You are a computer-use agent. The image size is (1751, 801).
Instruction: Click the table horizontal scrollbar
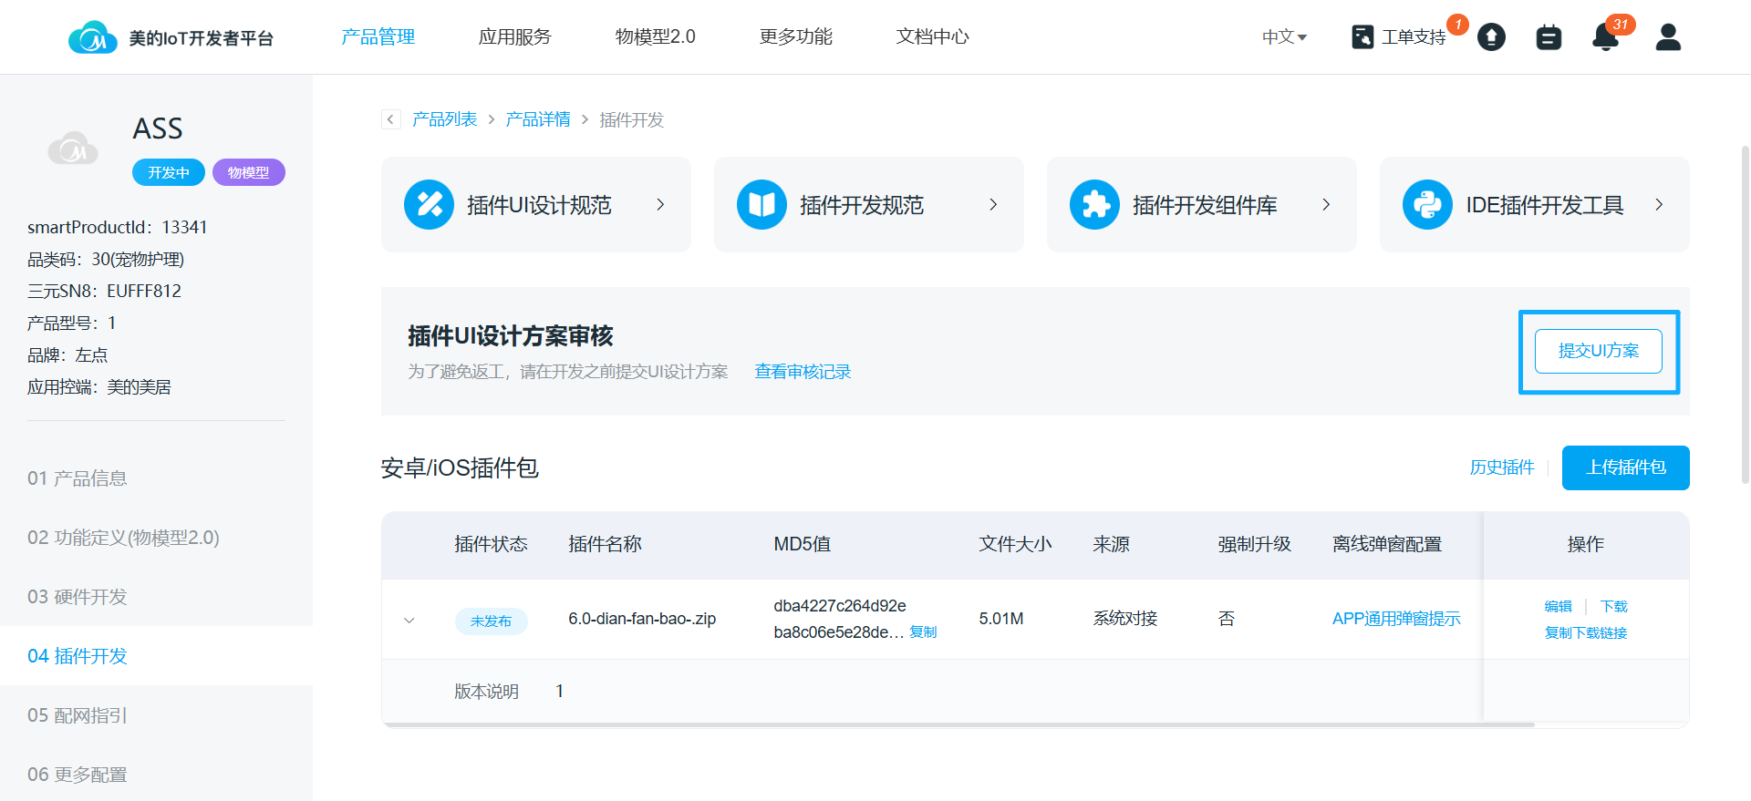[958, 725]
